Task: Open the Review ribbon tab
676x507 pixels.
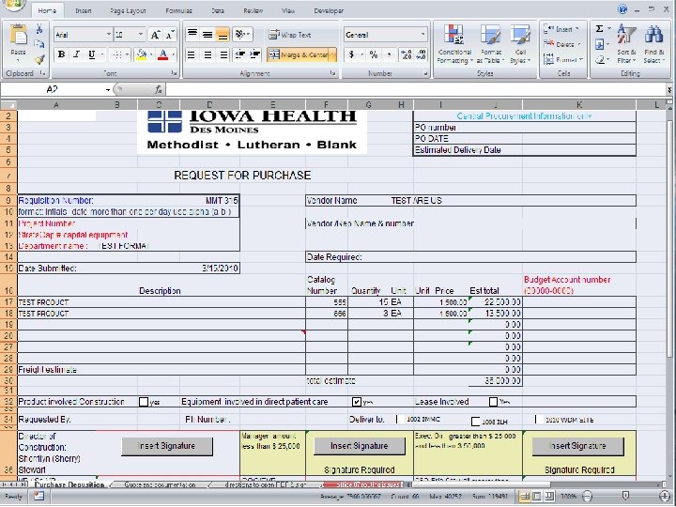Action: (253, 10)
